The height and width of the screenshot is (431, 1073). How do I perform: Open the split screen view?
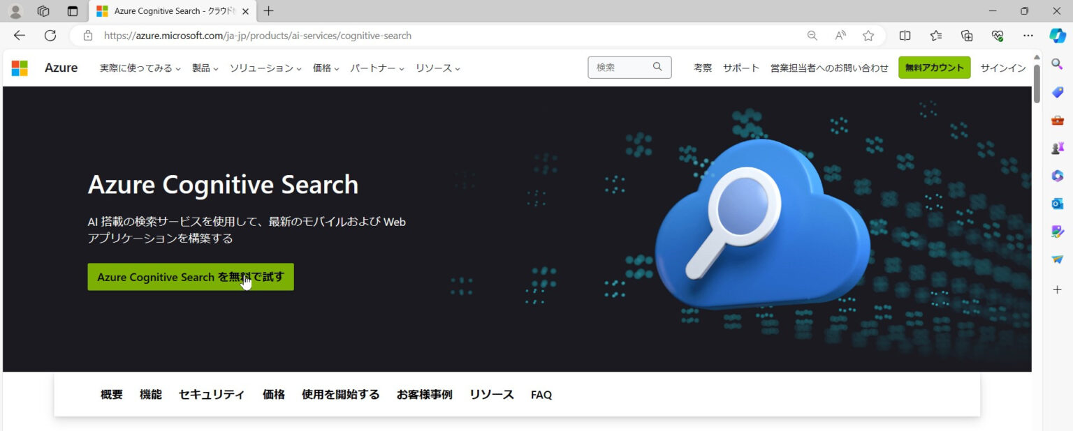(905, 35)
